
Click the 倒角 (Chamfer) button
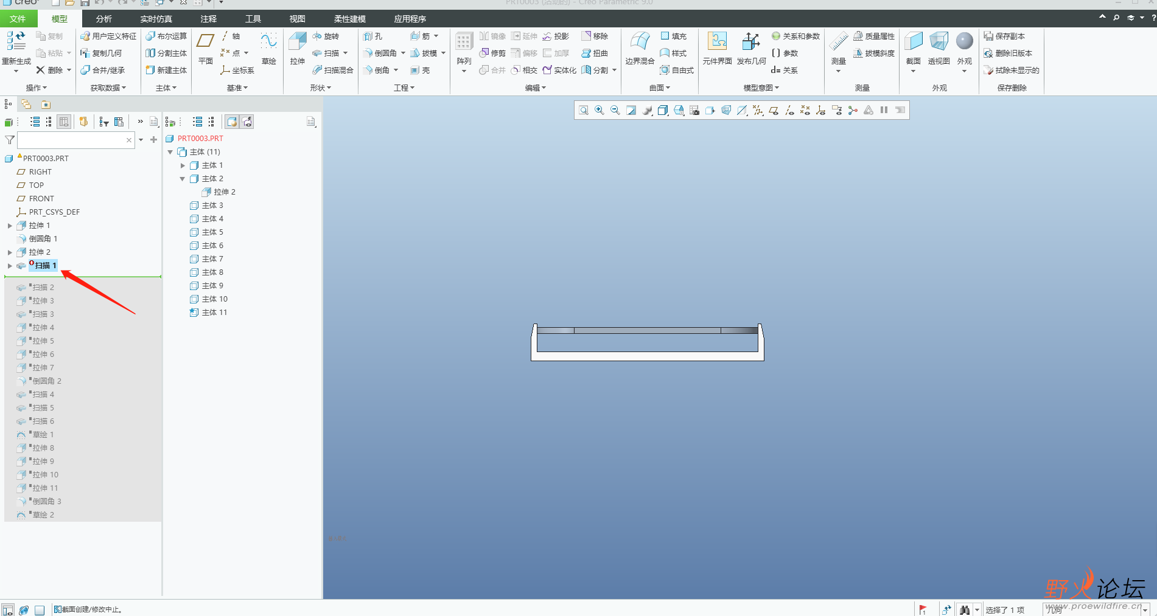[377, 71]
